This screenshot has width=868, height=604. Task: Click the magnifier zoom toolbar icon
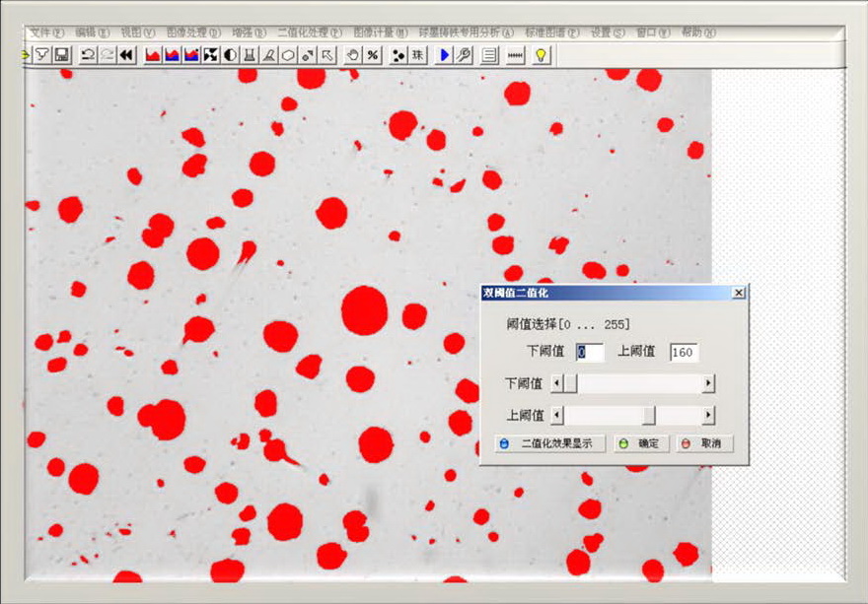coord(464,55)
